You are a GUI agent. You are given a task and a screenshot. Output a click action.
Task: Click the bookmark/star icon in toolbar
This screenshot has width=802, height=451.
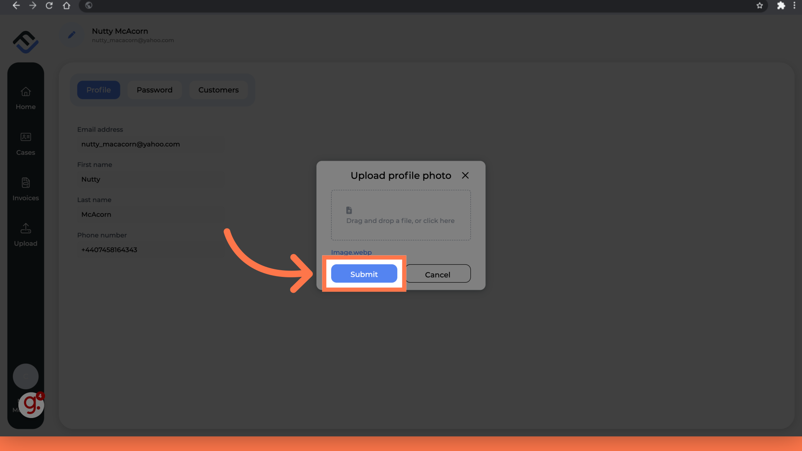coord(759,5)
